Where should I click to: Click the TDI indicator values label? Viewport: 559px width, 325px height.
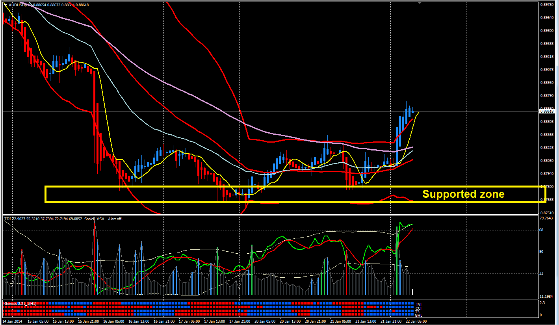43,219
